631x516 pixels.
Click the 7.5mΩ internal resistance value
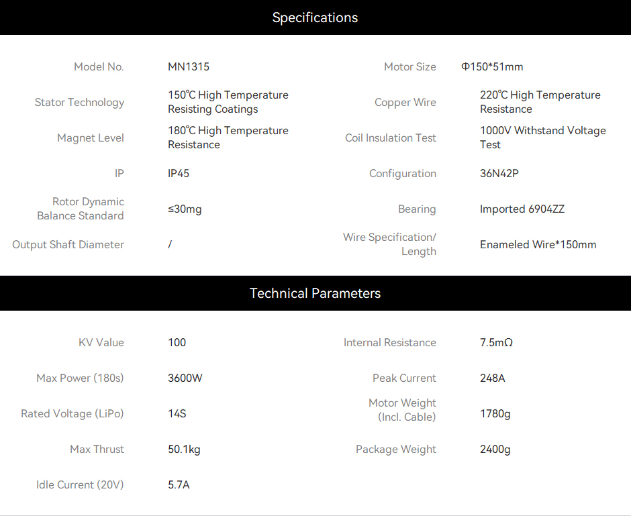(x=496, y=343)
